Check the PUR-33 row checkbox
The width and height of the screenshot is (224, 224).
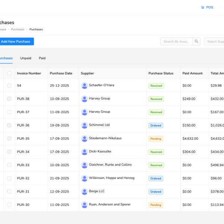click(x=9, y=165)
